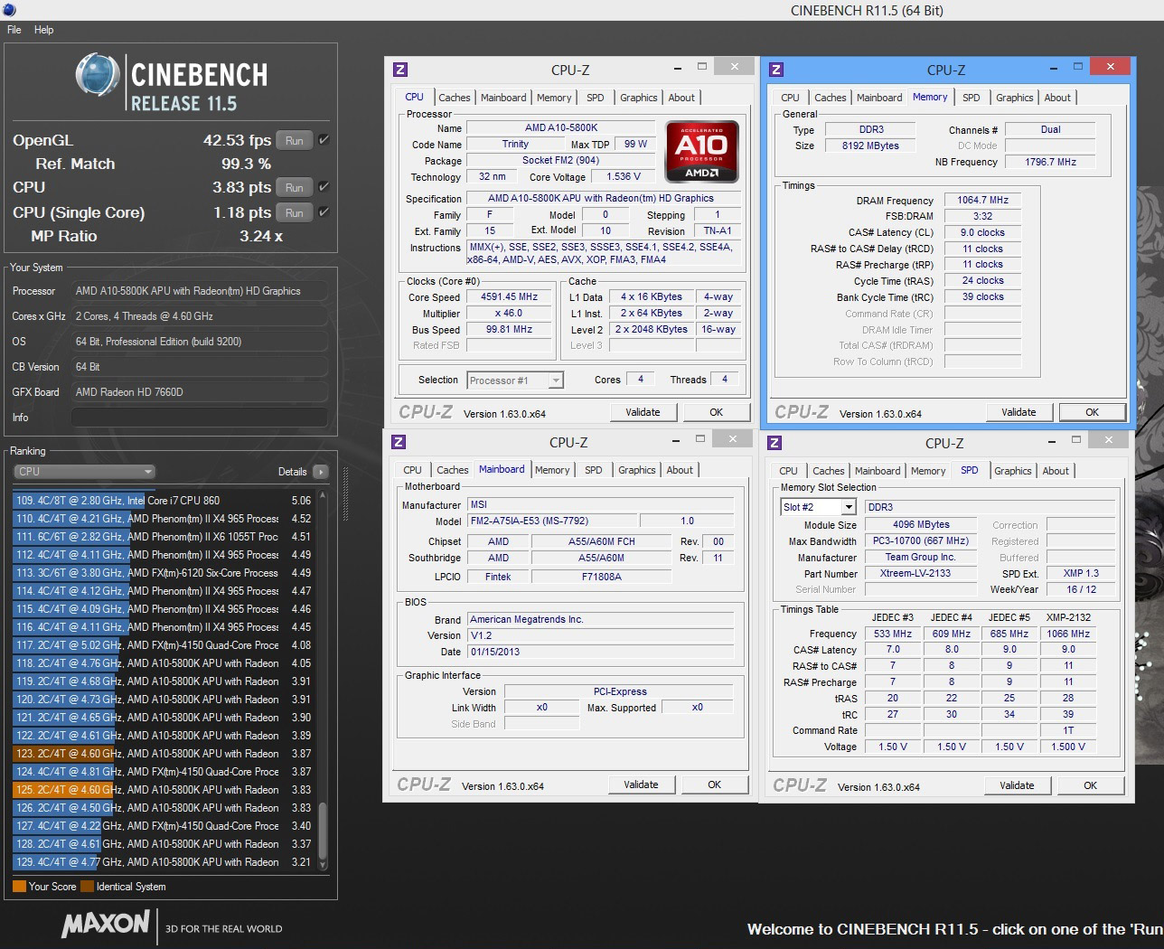Screen dimensions: 1164x949
Task: Click the AMD A10 processor logo
Action: [701, 150]
